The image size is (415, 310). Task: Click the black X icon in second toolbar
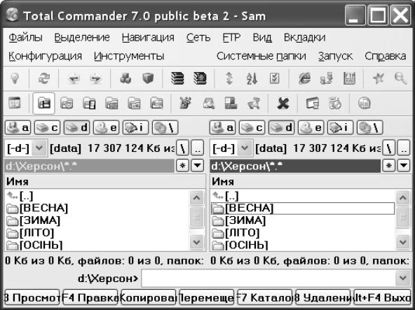(x=283, y=104)
